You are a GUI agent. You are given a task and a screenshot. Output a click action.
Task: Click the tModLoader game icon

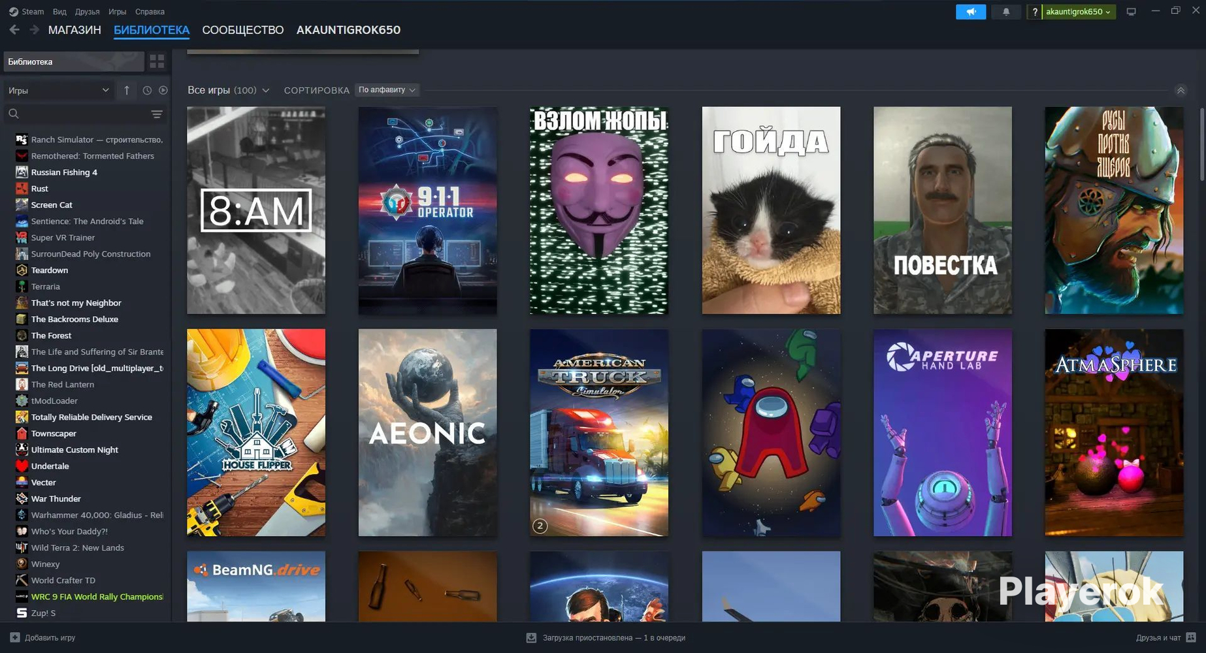click(x=22, y=401)
